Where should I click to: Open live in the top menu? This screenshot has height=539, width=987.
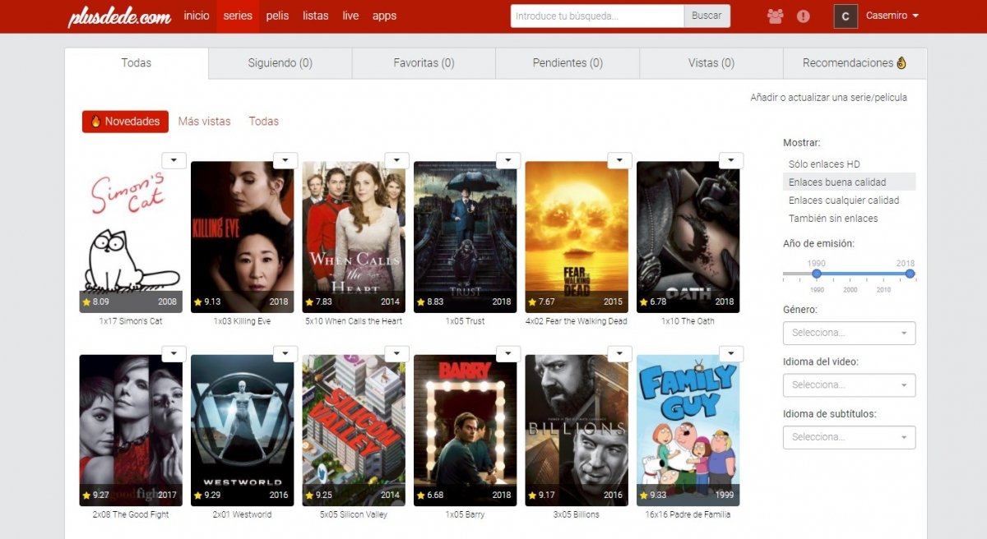(350, 16)
